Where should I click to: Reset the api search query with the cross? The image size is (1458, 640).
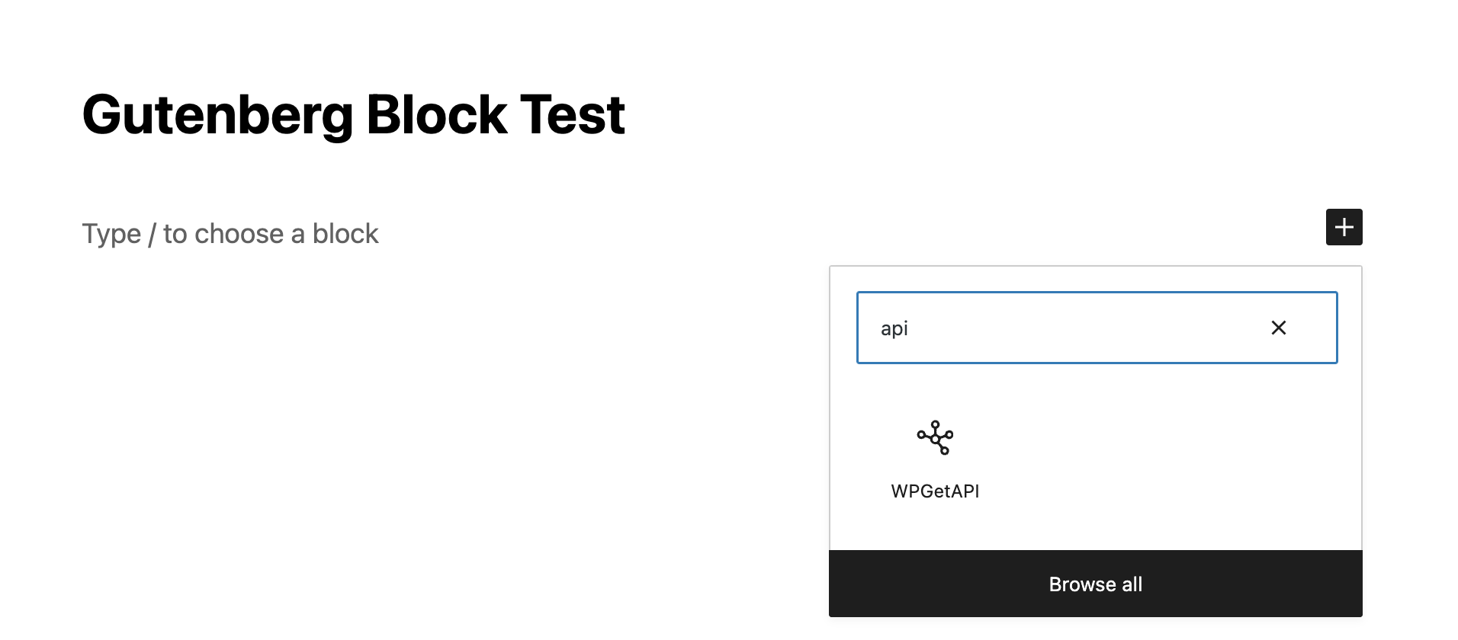click(x=1279, y=328)
